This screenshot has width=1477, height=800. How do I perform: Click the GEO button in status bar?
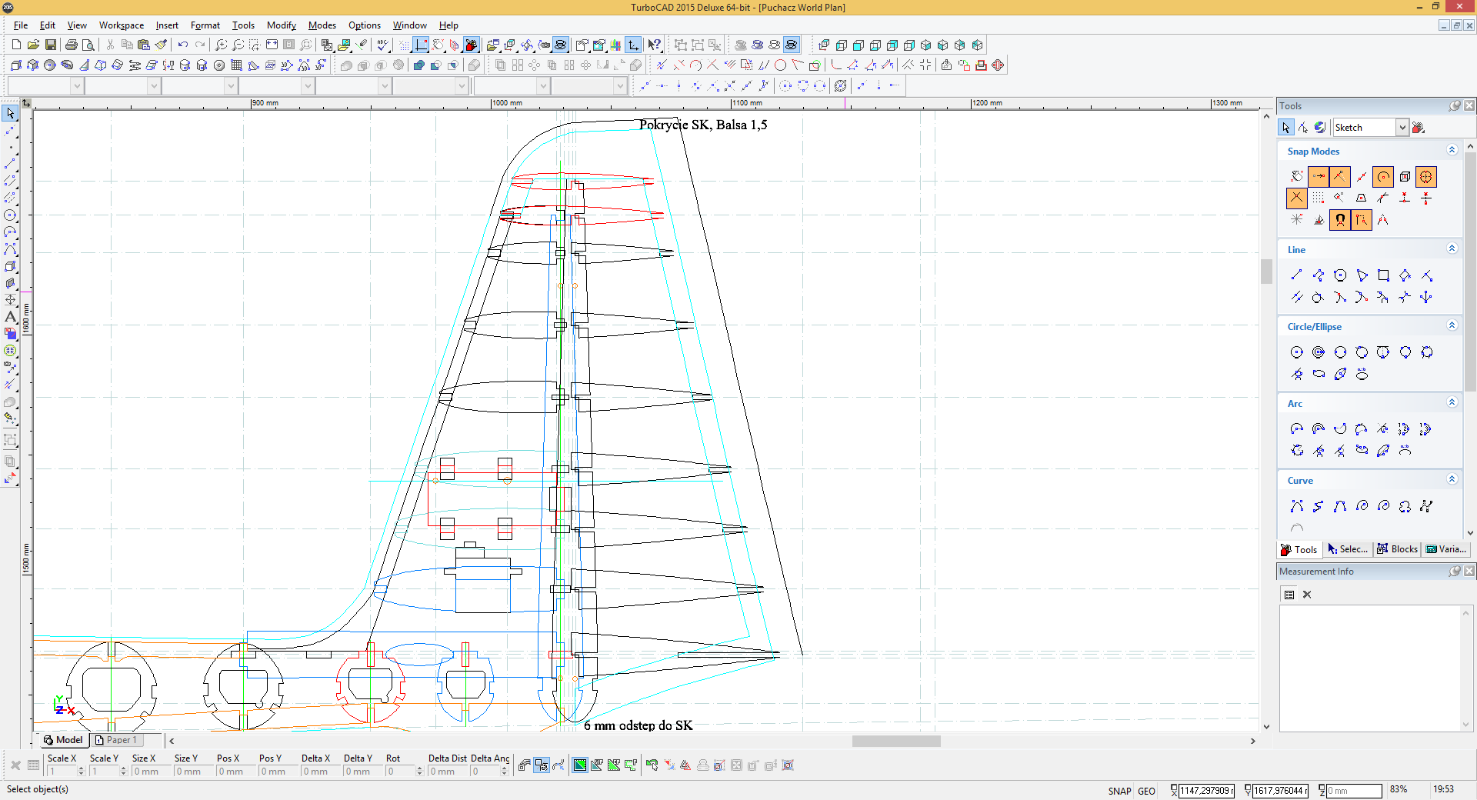(1146, 791)
